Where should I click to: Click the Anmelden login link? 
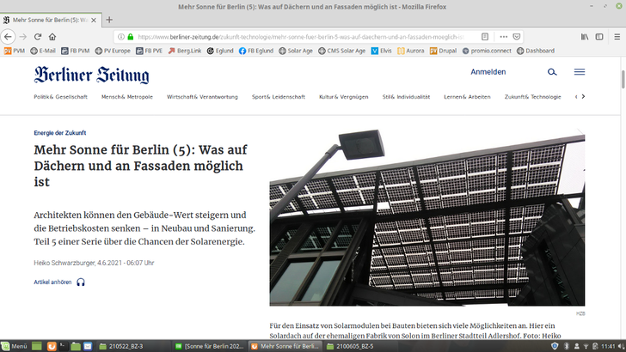coord(488,73)
